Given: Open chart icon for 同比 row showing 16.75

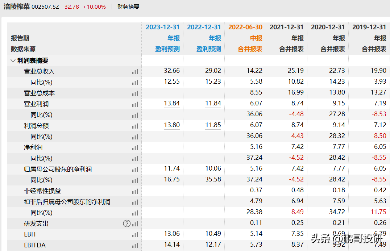Looking at the screenshot, I should (x=135, y=180).
